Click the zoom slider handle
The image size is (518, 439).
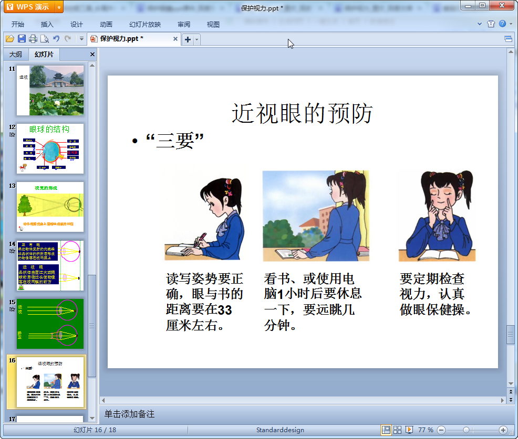tap(466, 430)
